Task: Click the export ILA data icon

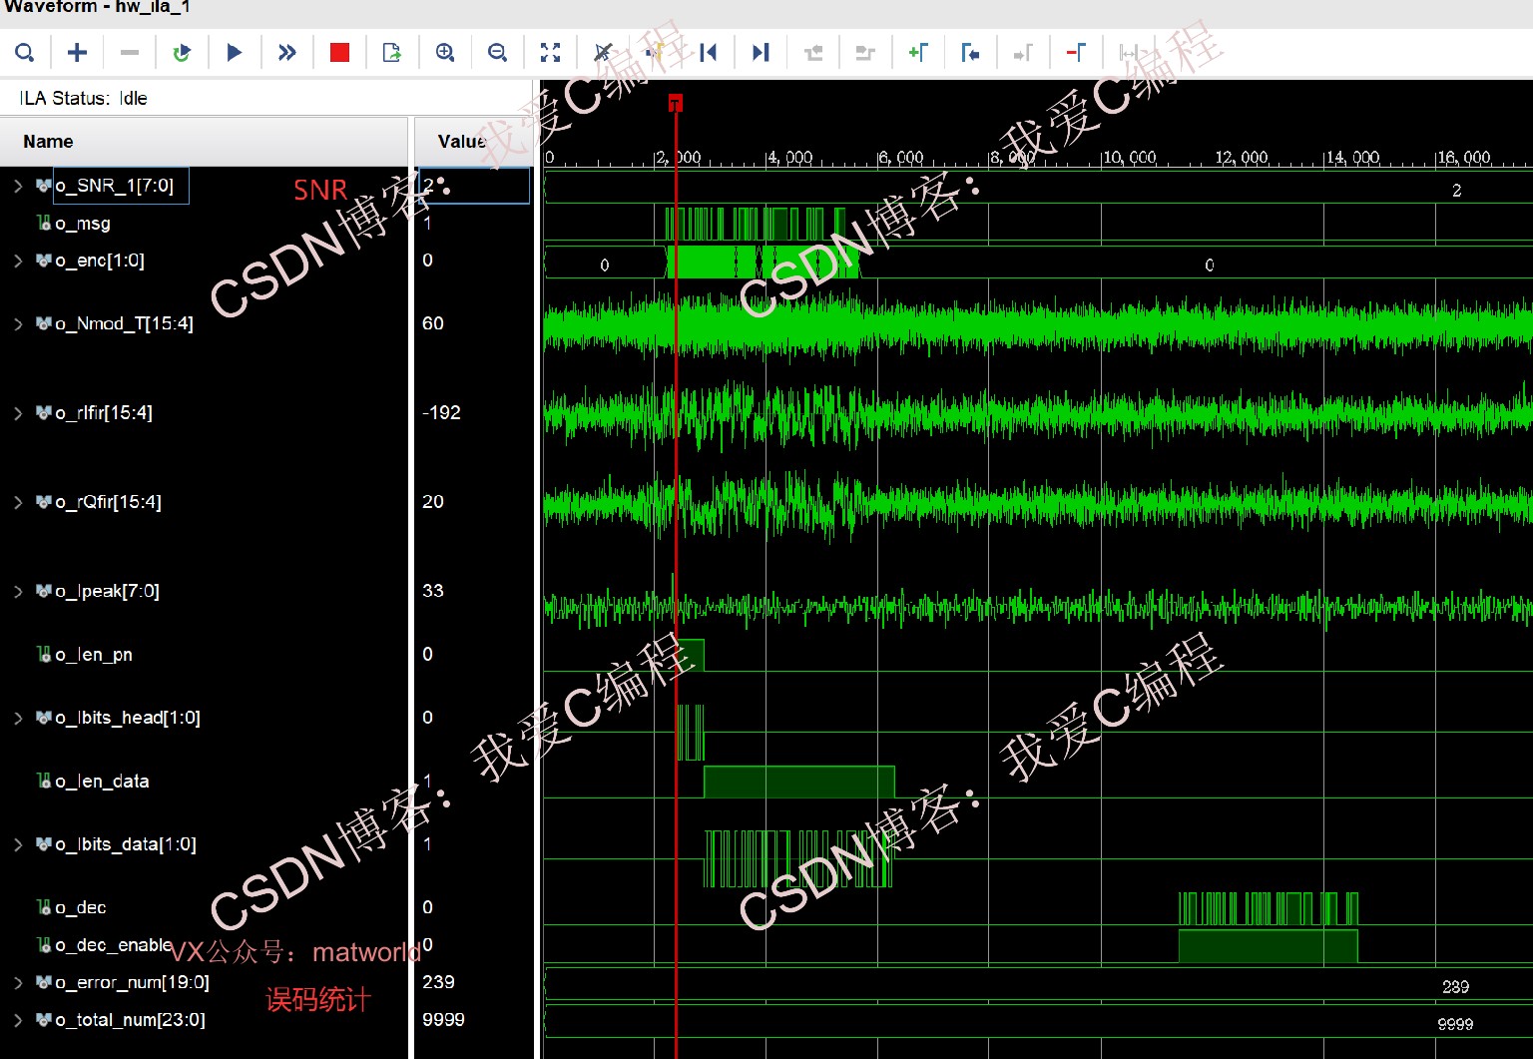Action: [x=392, y=53]
